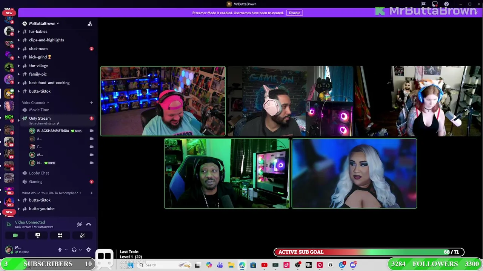
Task: Click the camera icon beside user N...
Action: click(91, 163)
